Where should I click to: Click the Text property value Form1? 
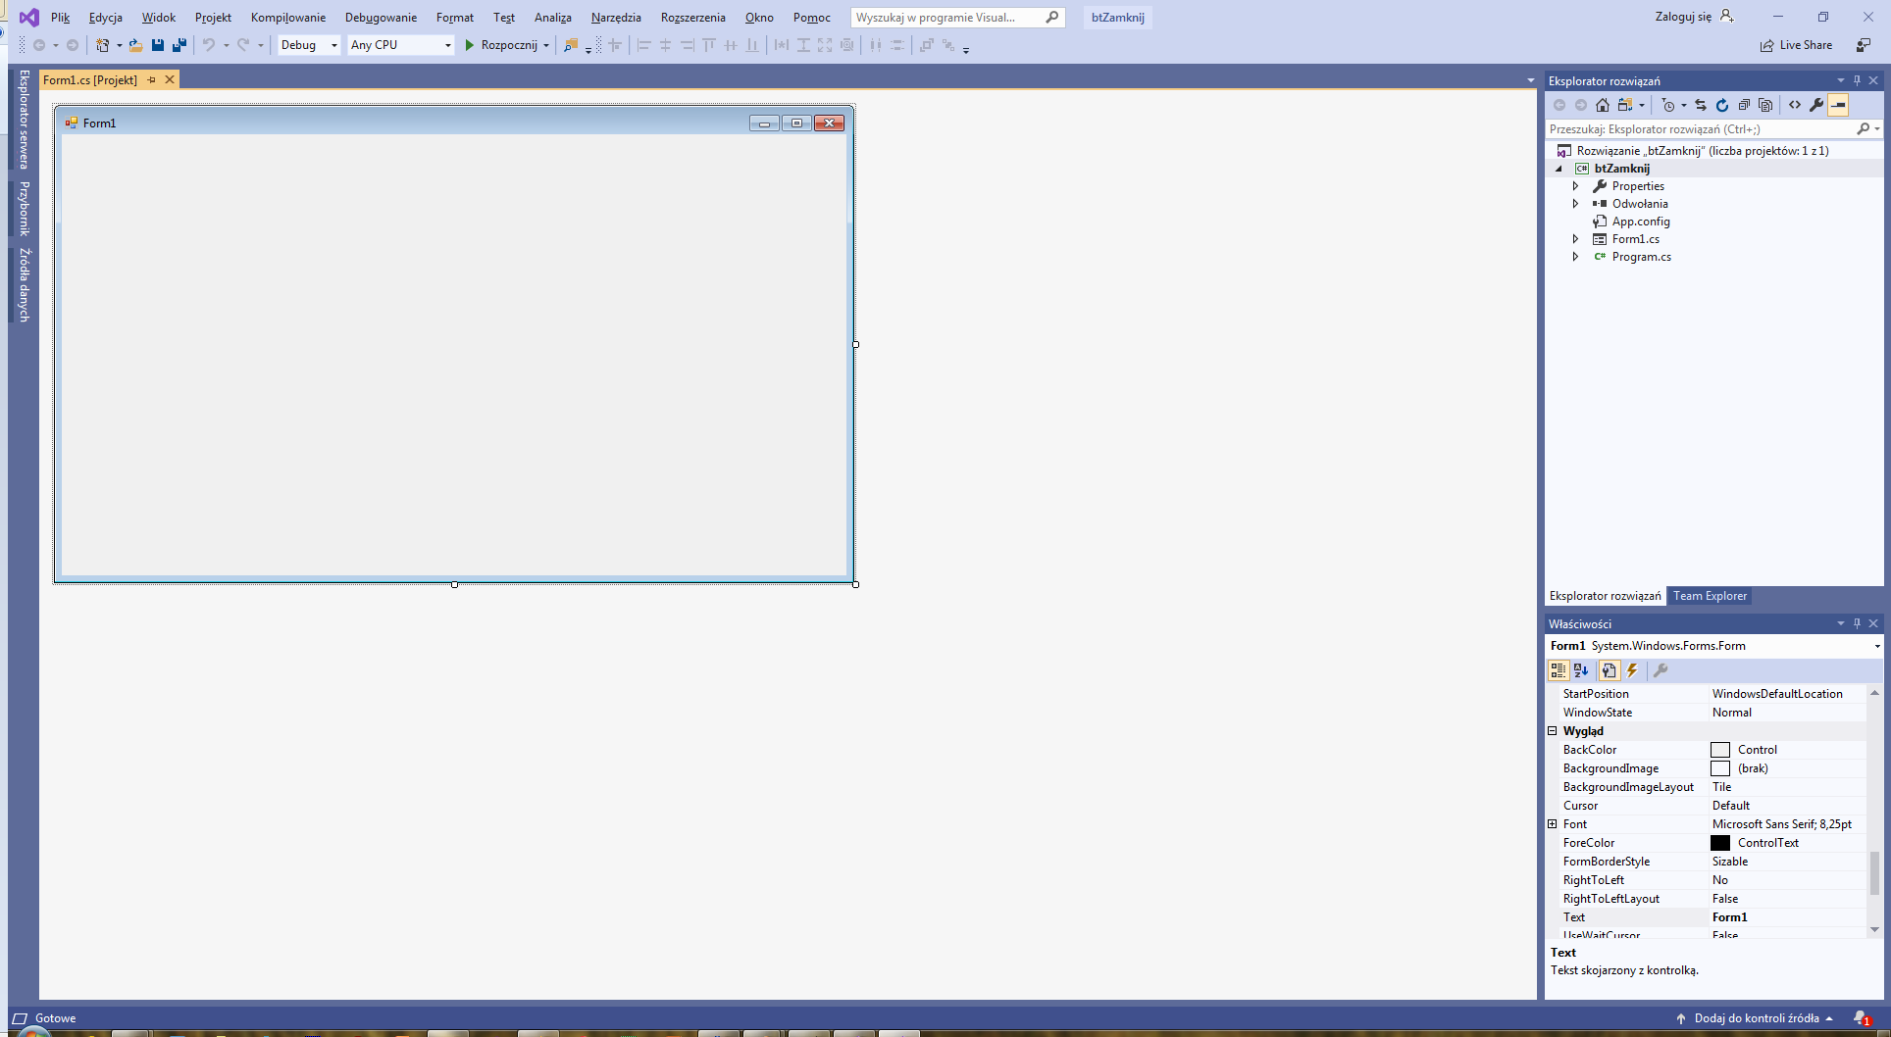coord(1729,917)
